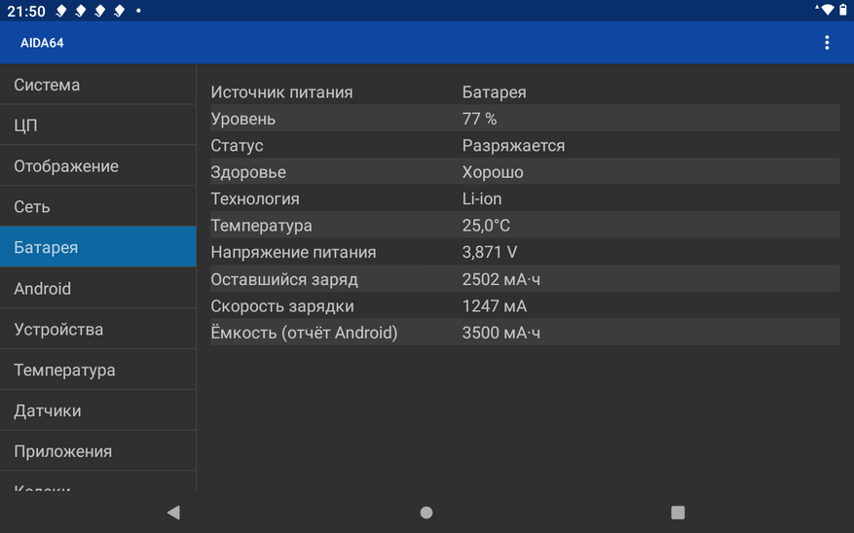Open the Приложения section

pos(98,451)
